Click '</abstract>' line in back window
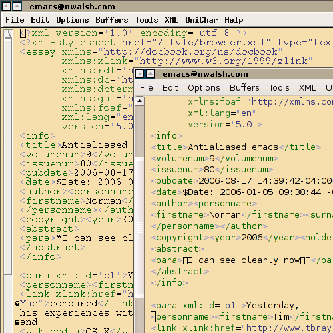Viewport: 333px width, 333px height. [x=53, y=248]
